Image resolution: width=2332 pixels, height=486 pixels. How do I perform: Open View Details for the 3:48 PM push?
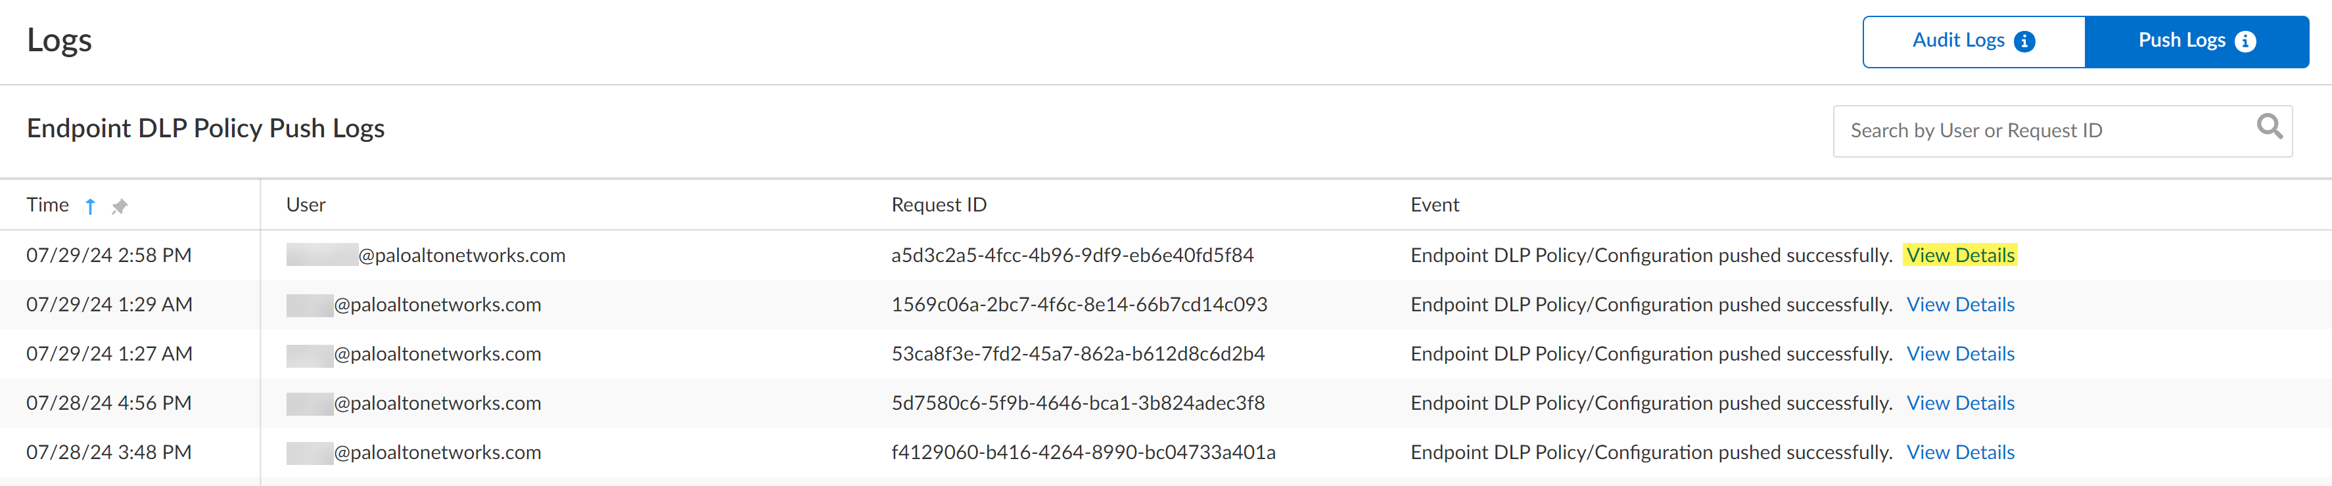[1960, 453]
